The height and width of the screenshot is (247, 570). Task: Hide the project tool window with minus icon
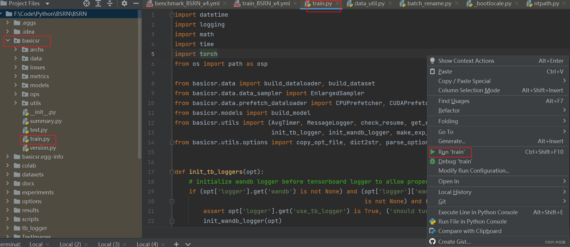click(136, 4)
